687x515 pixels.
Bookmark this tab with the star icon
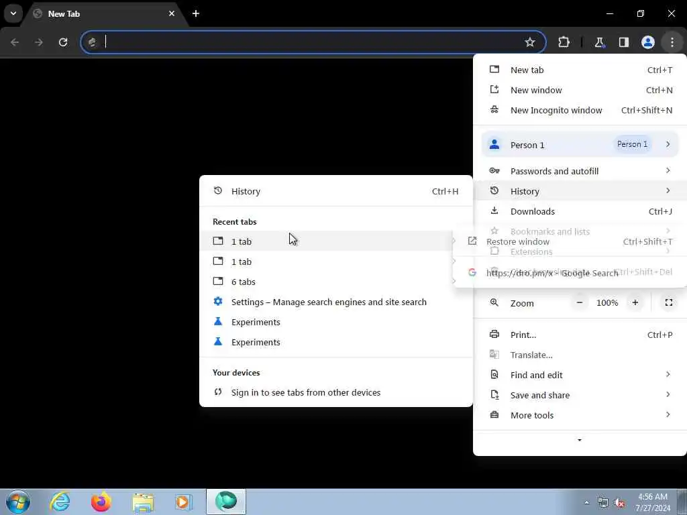click(530, 42)
